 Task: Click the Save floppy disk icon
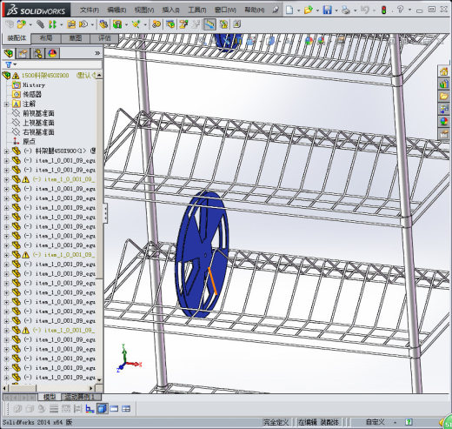(x=327, y=10)
